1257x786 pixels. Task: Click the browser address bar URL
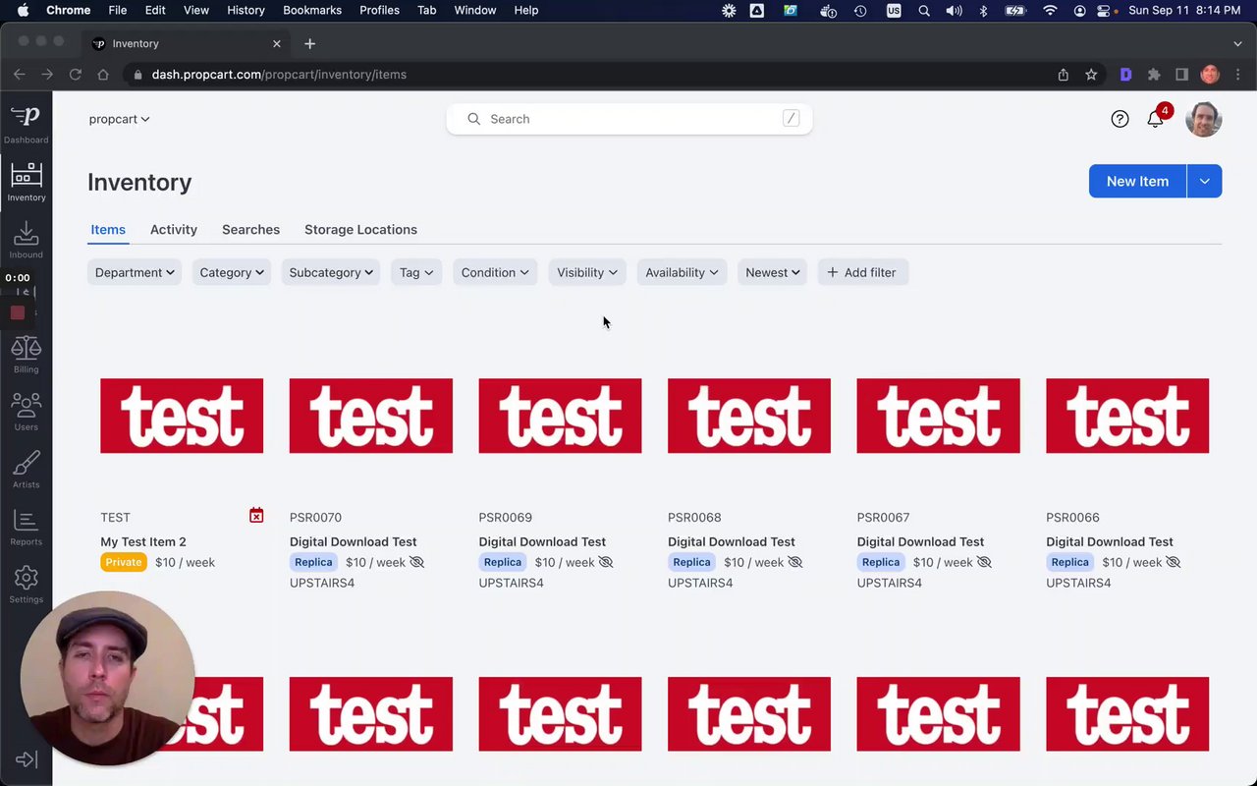pos(279,75)
